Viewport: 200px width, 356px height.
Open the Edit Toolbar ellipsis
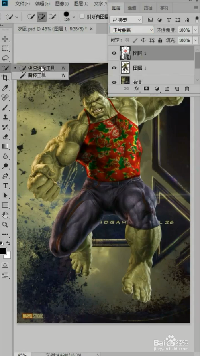click(x=5, y=235)
